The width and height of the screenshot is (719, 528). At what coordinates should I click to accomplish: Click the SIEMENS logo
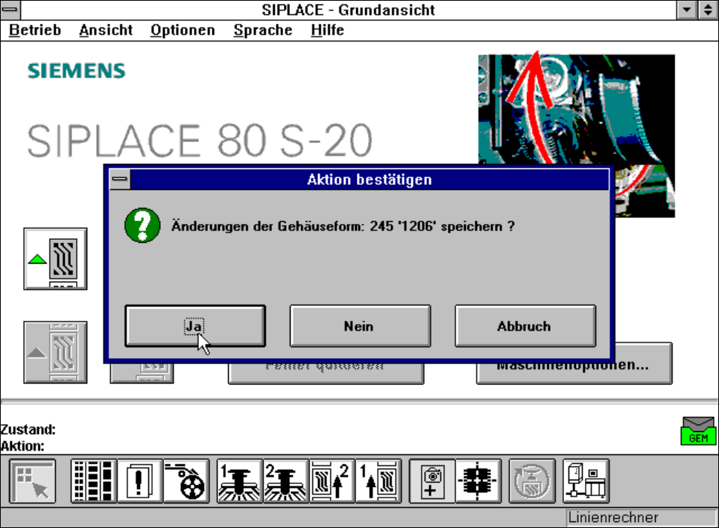coord(76,71)
